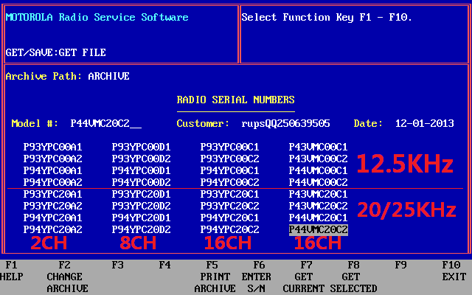Select serial number P93YPC00D1
Image resolution: width=472 pixels, height=295 pixels.
(141, 147)
